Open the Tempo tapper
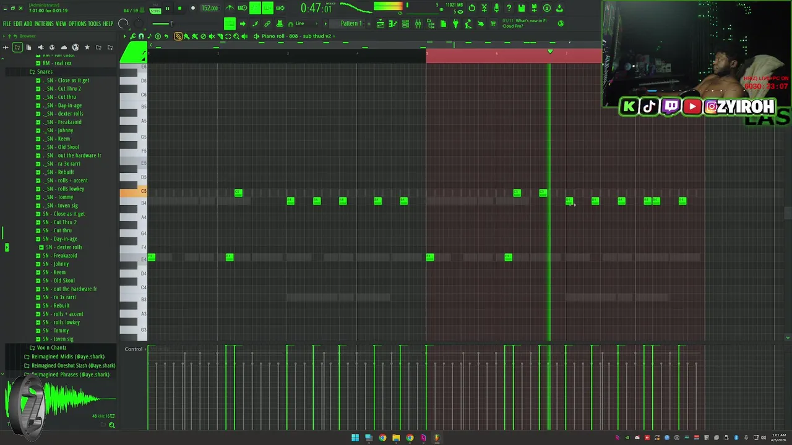Screen dimensions: 792x445 468,23
